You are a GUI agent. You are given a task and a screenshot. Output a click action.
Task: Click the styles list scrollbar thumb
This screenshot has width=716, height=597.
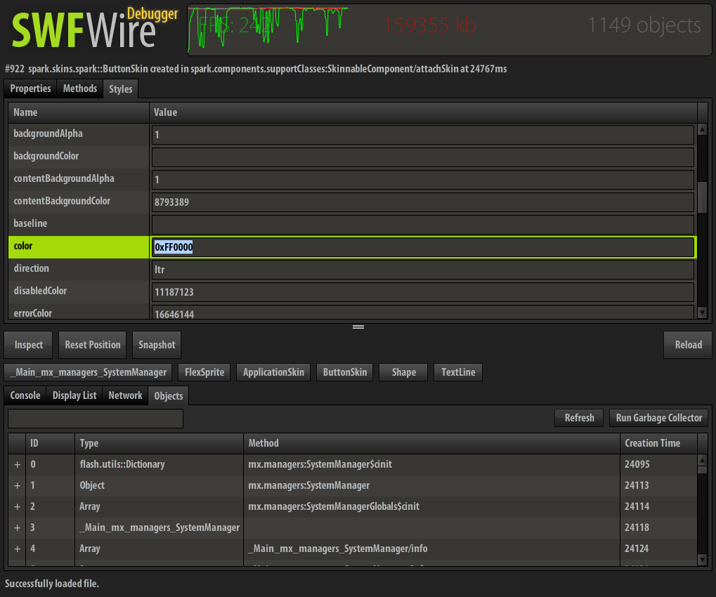coord(703,197)
